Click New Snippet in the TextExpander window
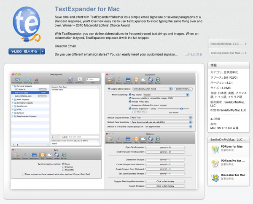Screen dimensions: 253x204 pos(17,79)
